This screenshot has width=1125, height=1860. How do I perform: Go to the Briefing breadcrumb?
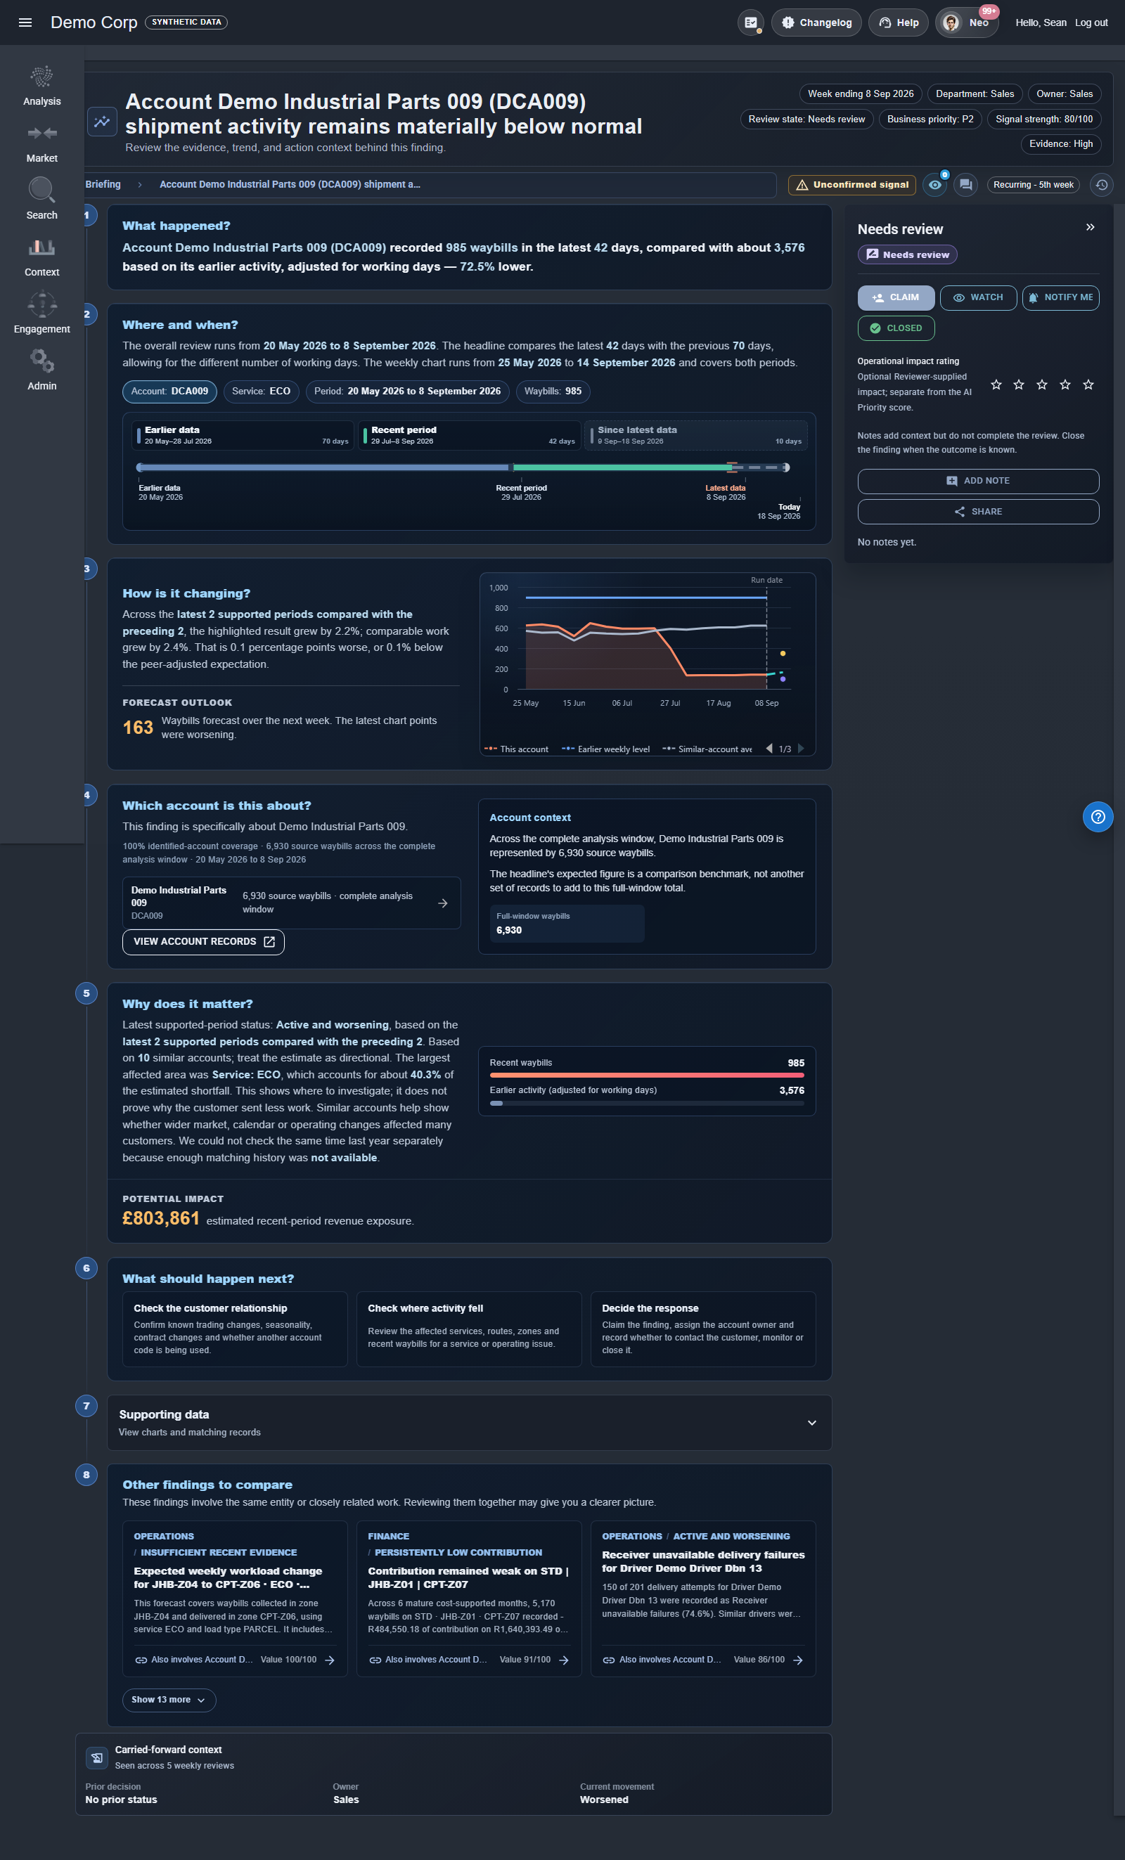pos(103,184)
